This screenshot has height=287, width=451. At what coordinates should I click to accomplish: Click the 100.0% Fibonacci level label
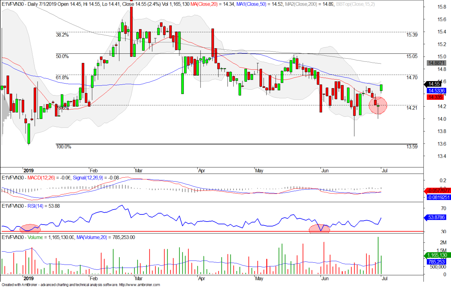coord(63,147)
